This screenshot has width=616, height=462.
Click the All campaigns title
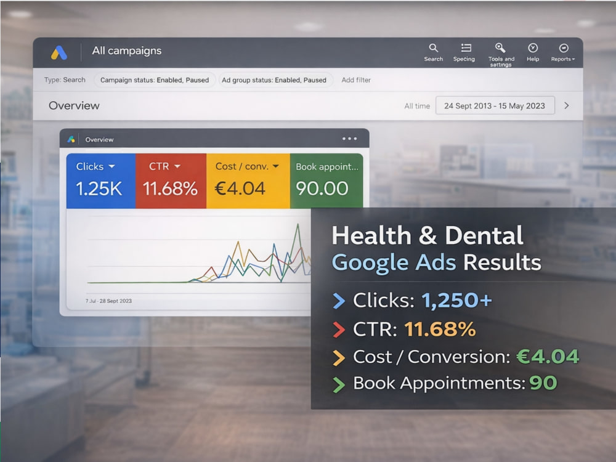pos(126,51)
